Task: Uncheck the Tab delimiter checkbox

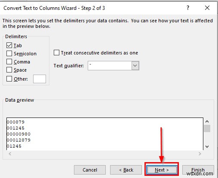Action: pyautogui.click(x=9, y=45)
